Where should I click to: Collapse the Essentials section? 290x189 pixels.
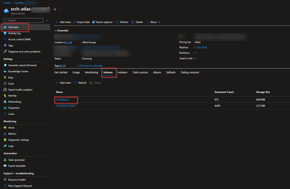[56, 30]
